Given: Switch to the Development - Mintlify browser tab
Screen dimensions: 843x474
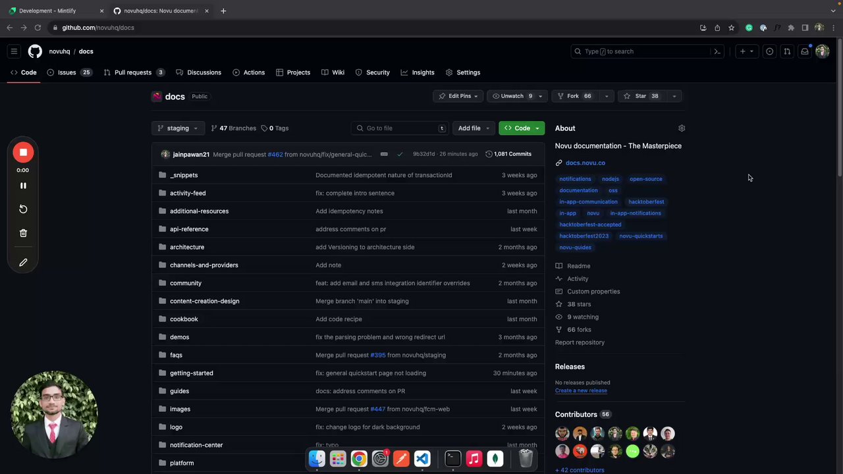Looking at the screenshot, I should (x=54, y=11).
